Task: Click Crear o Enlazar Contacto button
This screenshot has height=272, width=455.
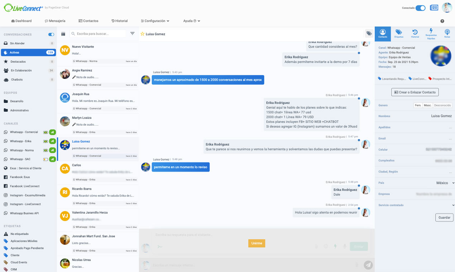Action: pyautogui.click(x=415, y=92)
